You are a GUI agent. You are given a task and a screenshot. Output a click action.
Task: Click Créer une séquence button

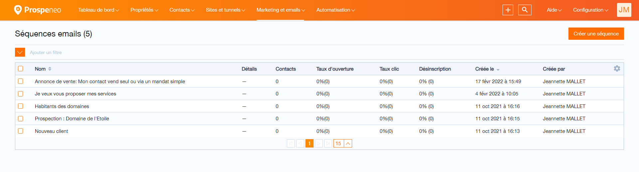(x=596, y=34)
